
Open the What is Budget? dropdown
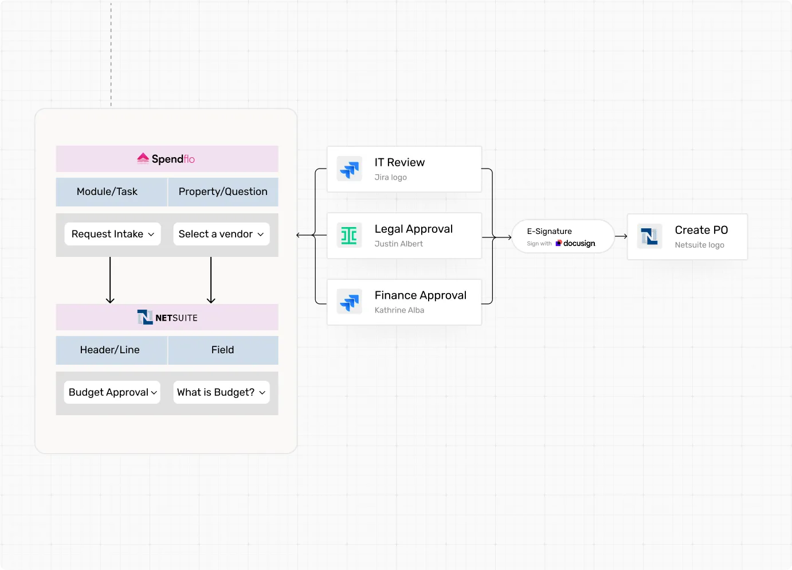tap(221, 392)
